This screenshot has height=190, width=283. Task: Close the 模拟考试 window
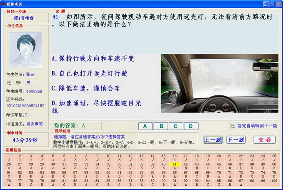tap(279, 4)
